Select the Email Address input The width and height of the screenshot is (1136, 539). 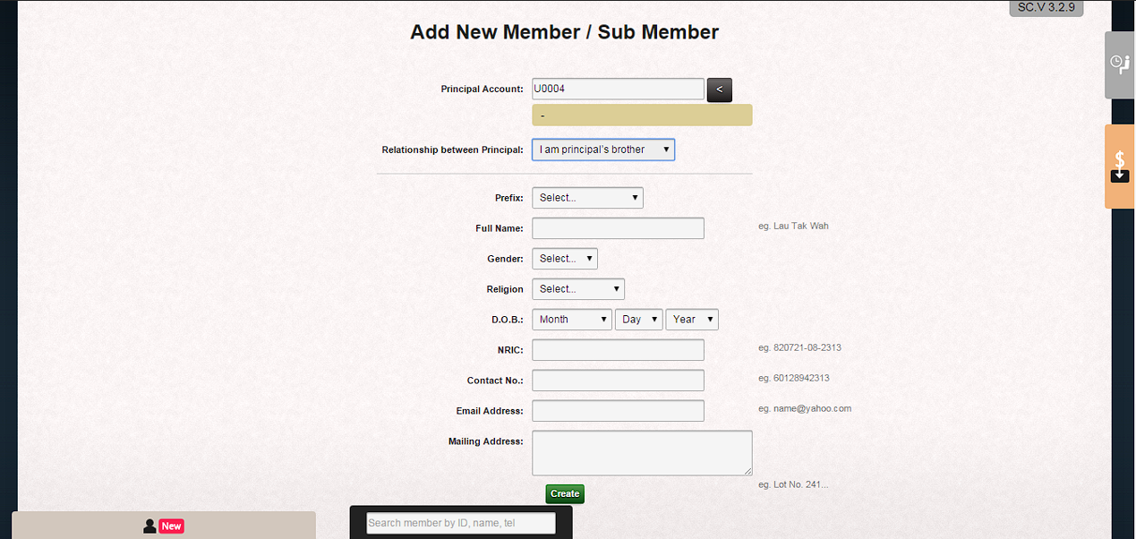(618, 411)
